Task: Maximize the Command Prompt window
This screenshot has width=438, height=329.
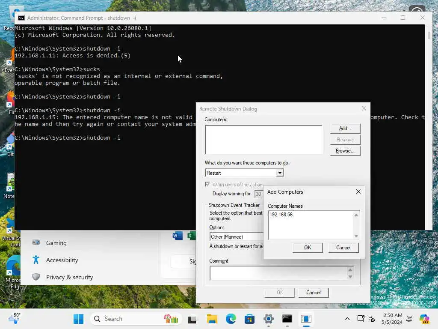Action: coord(403,18)
